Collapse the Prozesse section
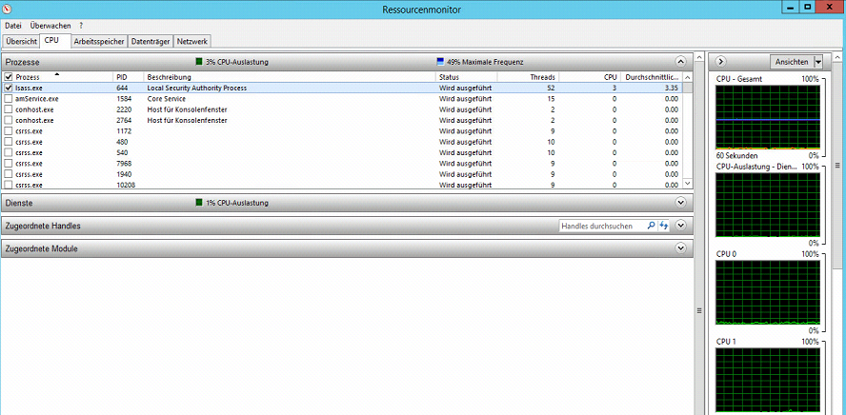The image size is (846, 415). click(680, 61)
